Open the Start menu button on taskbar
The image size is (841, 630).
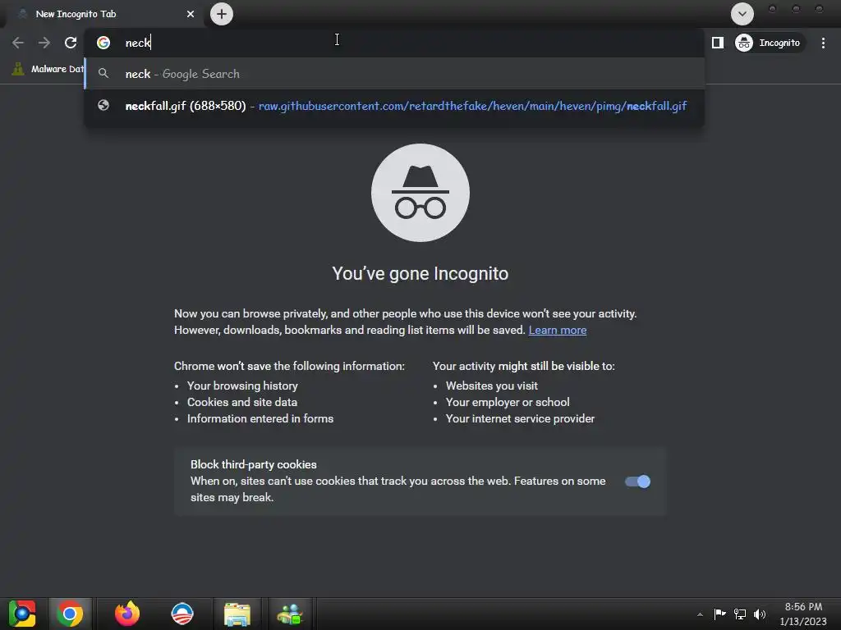coord(22,614)
